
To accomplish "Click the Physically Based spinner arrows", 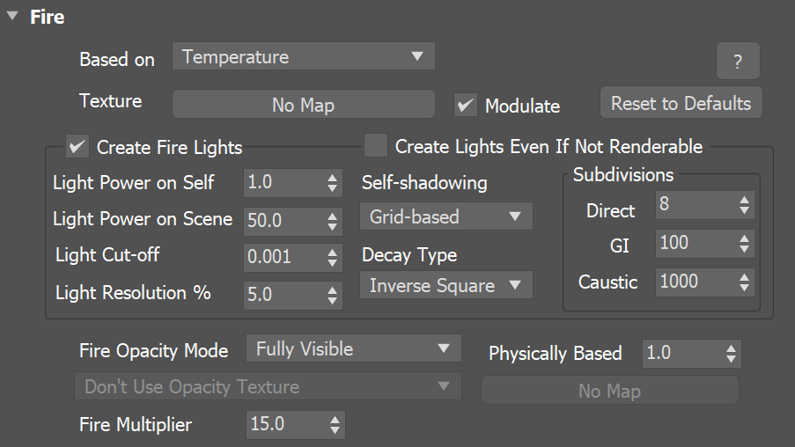I will (731, 354).
